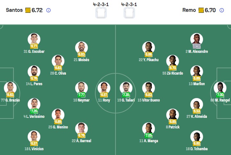This screenshot has width=231, height=155.
Task: Click the Remo 6.70 team rating
Action: pyautogui.click(x=210, y=10)
